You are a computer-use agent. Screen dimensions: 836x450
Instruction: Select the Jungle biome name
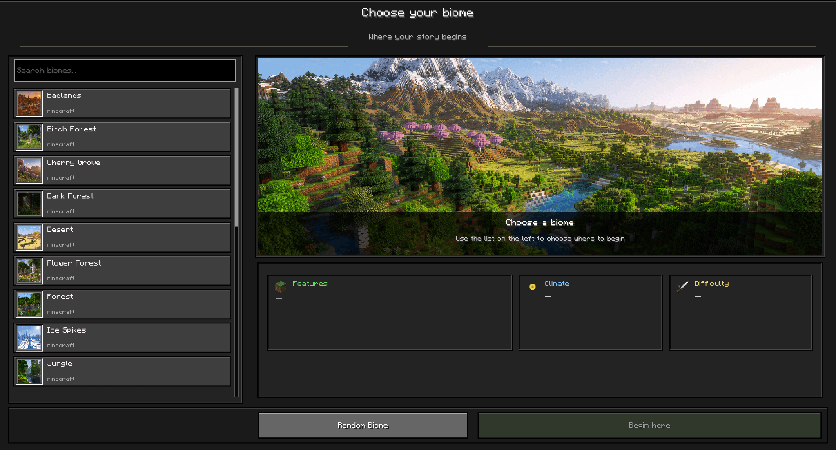[60, 364]
